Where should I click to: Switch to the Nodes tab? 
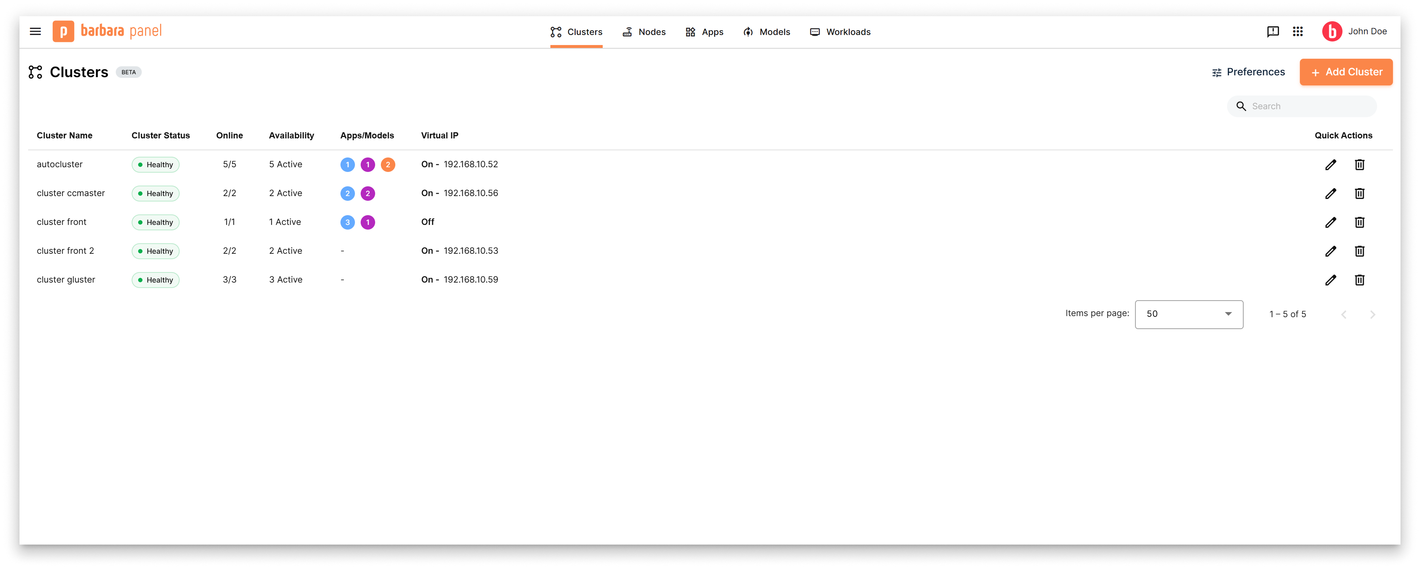(x=645, y=31)
